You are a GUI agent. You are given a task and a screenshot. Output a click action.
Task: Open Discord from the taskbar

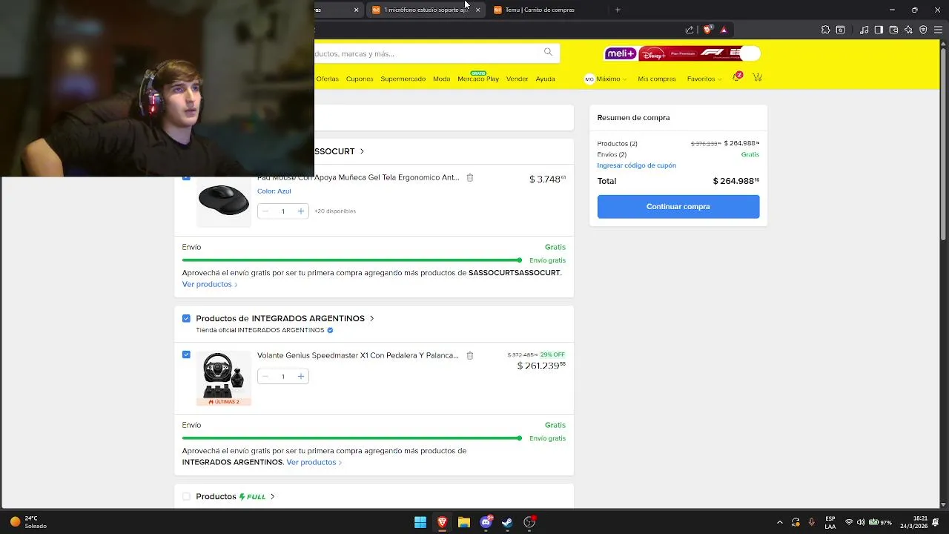[x=486, y=522]
